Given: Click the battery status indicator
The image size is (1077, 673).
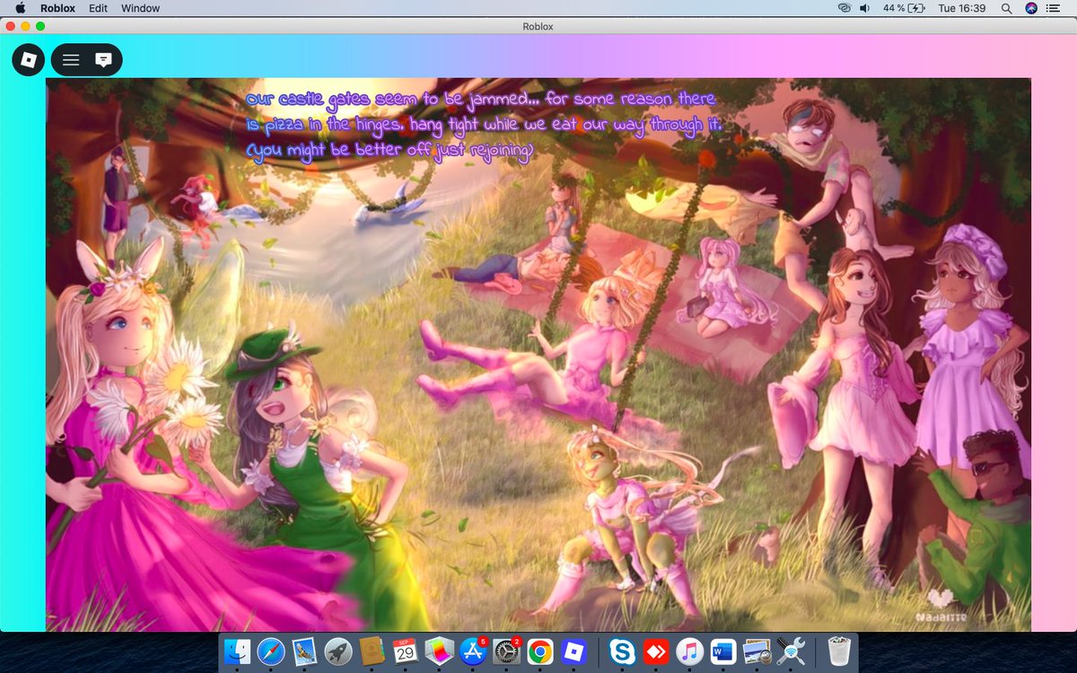Looking at the screenshot, I should click(904, 8).
